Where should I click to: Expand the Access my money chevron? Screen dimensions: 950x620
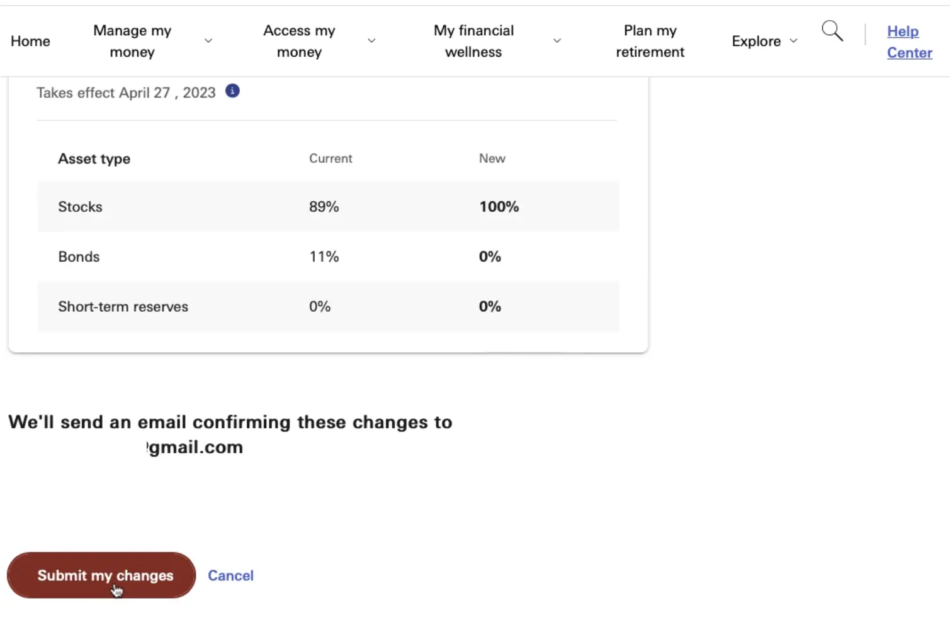tap(371, 41)
